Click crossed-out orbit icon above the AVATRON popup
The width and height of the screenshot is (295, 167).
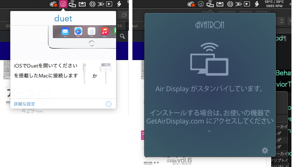click(239, 4)
